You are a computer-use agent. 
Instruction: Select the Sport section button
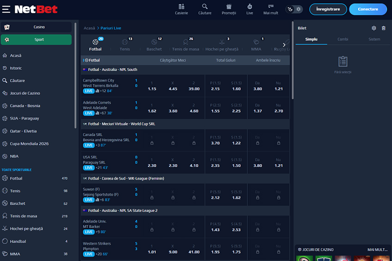click(x=36, y=40)
